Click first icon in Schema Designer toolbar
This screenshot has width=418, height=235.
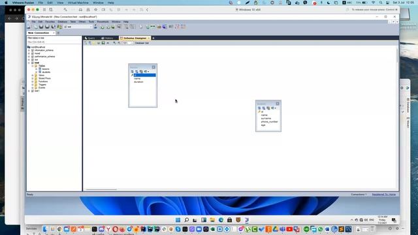pyautogui.click(x=86, y=43)
